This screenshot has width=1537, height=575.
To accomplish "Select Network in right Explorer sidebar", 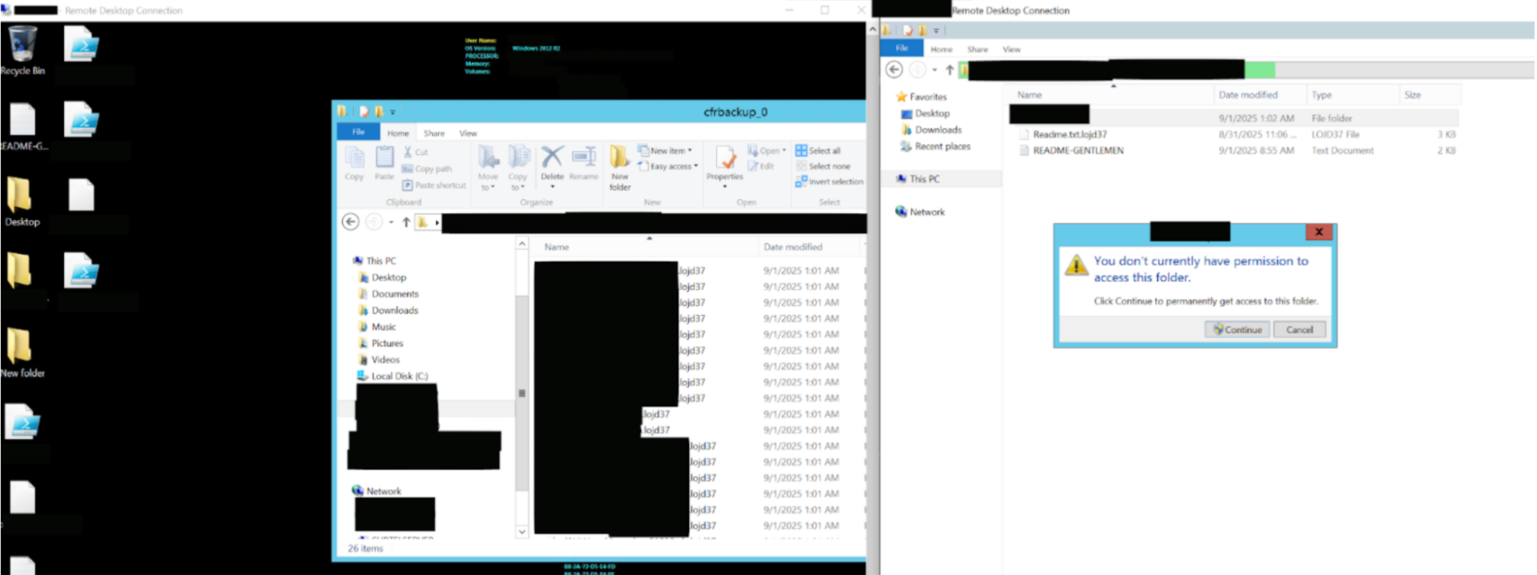I will (920, 211).
